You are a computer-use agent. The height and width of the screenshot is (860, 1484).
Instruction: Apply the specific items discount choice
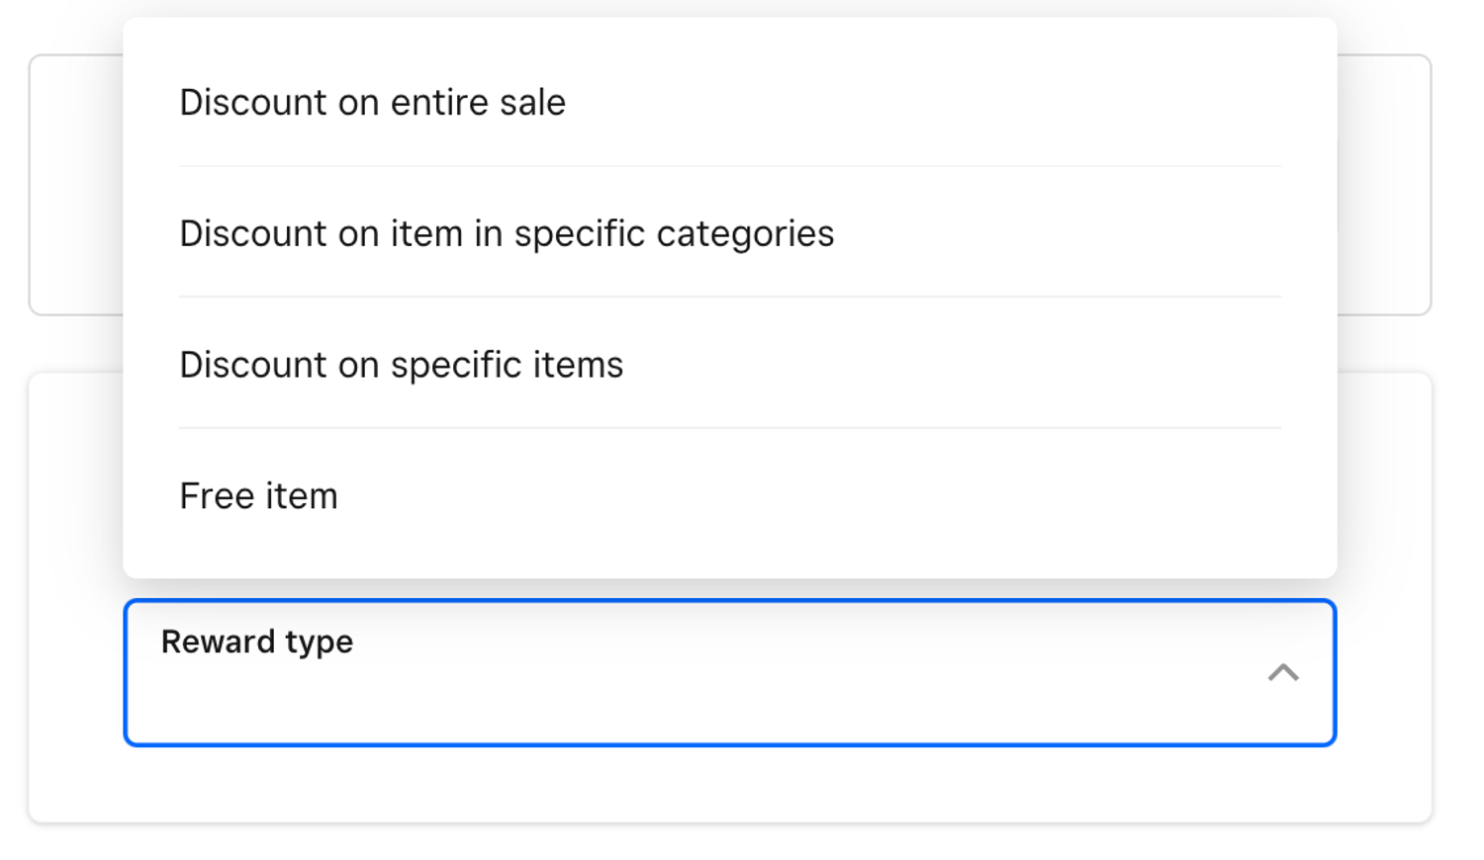pyautogui.click(x=401, y=365)
